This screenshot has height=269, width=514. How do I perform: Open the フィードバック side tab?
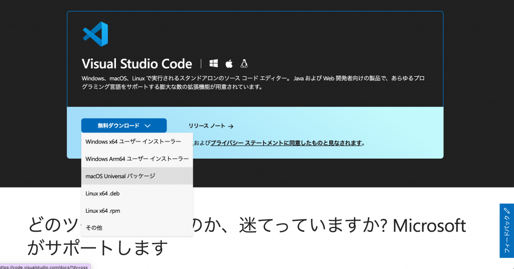click(x=507, y=231)
